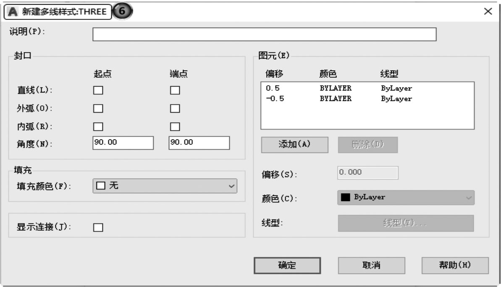Enable end point line (直线) cap checkbox
This screenshot has width=501, height=287.
pos(175,90)
